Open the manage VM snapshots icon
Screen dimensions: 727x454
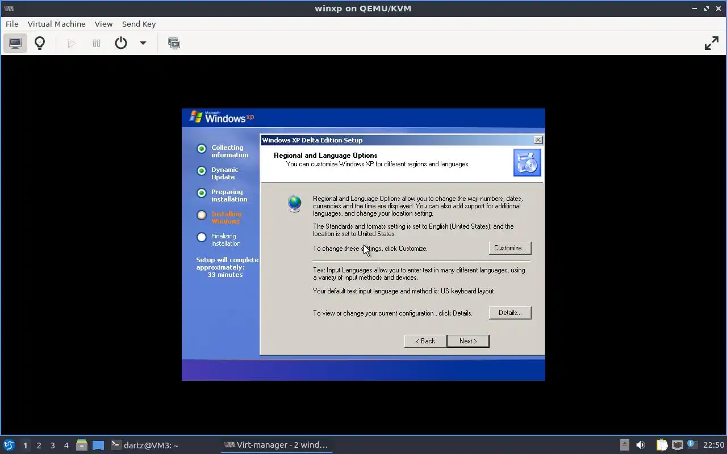[174, 43]
